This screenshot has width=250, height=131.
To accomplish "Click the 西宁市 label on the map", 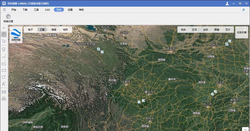I will 105,27.
